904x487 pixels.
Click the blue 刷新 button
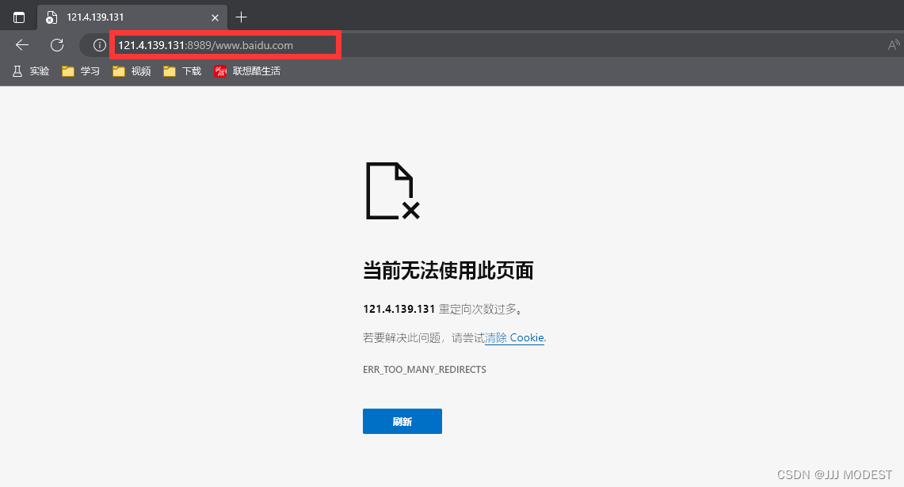402,421
